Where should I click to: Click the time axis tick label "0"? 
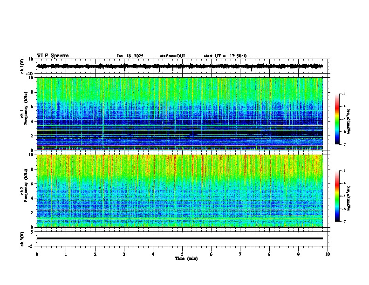(37, 254)
